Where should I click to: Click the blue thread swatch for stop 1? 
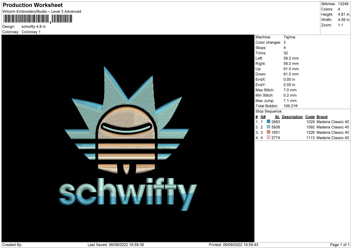pos(268,122)
